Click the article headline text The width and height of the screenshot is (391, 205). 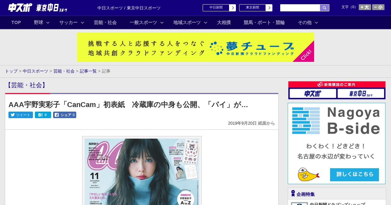(128, 105)
